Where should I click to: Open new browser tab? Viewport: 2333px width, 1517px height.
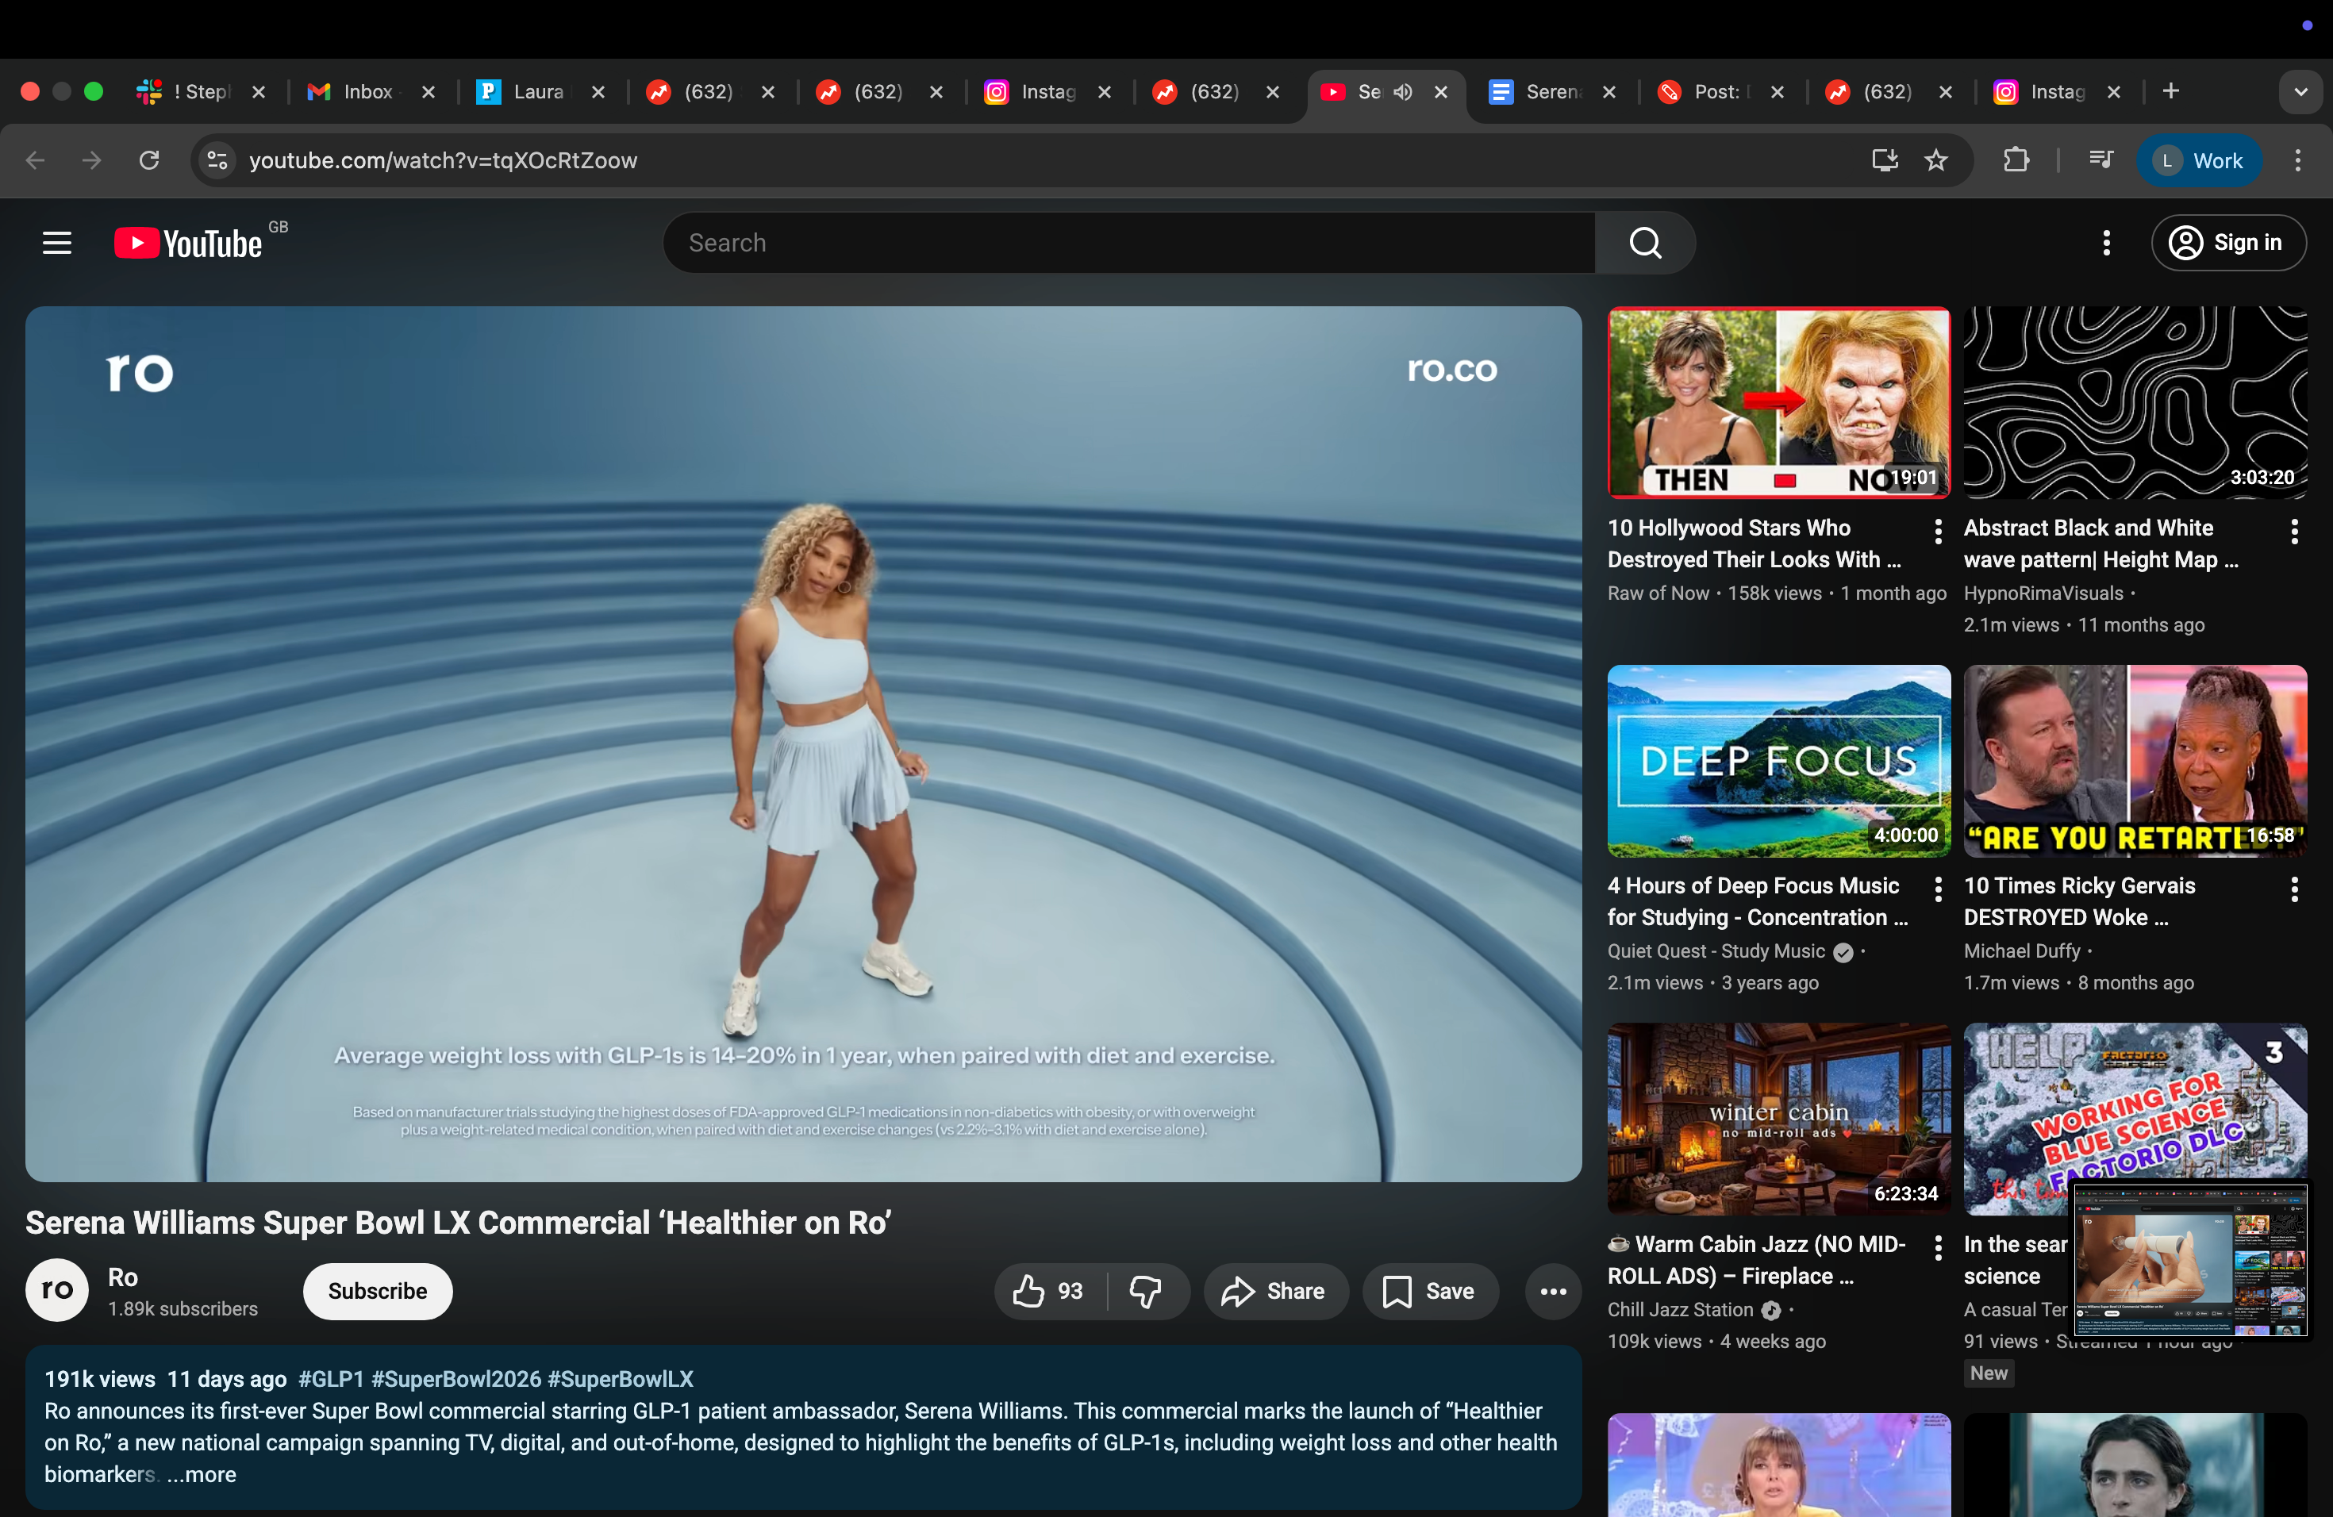tap(2171, 91)
